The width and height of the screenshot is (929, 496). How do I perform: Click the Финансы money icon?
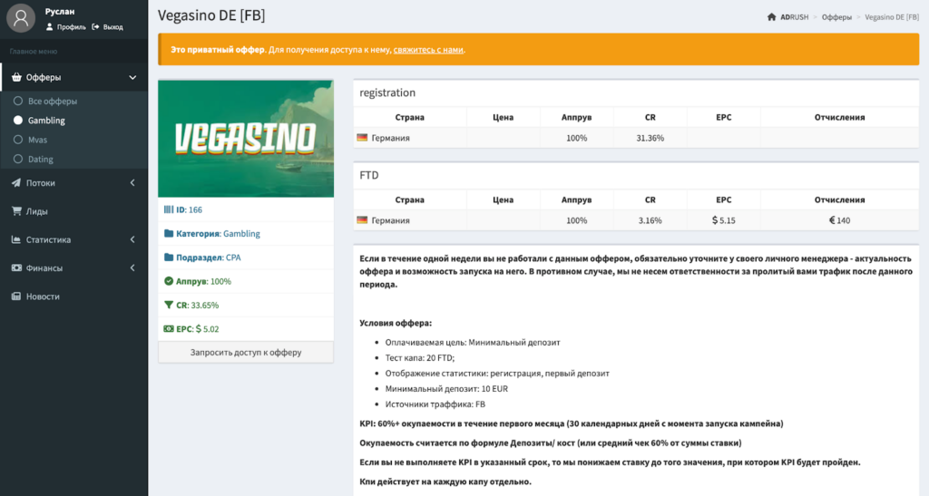(16, 268)
